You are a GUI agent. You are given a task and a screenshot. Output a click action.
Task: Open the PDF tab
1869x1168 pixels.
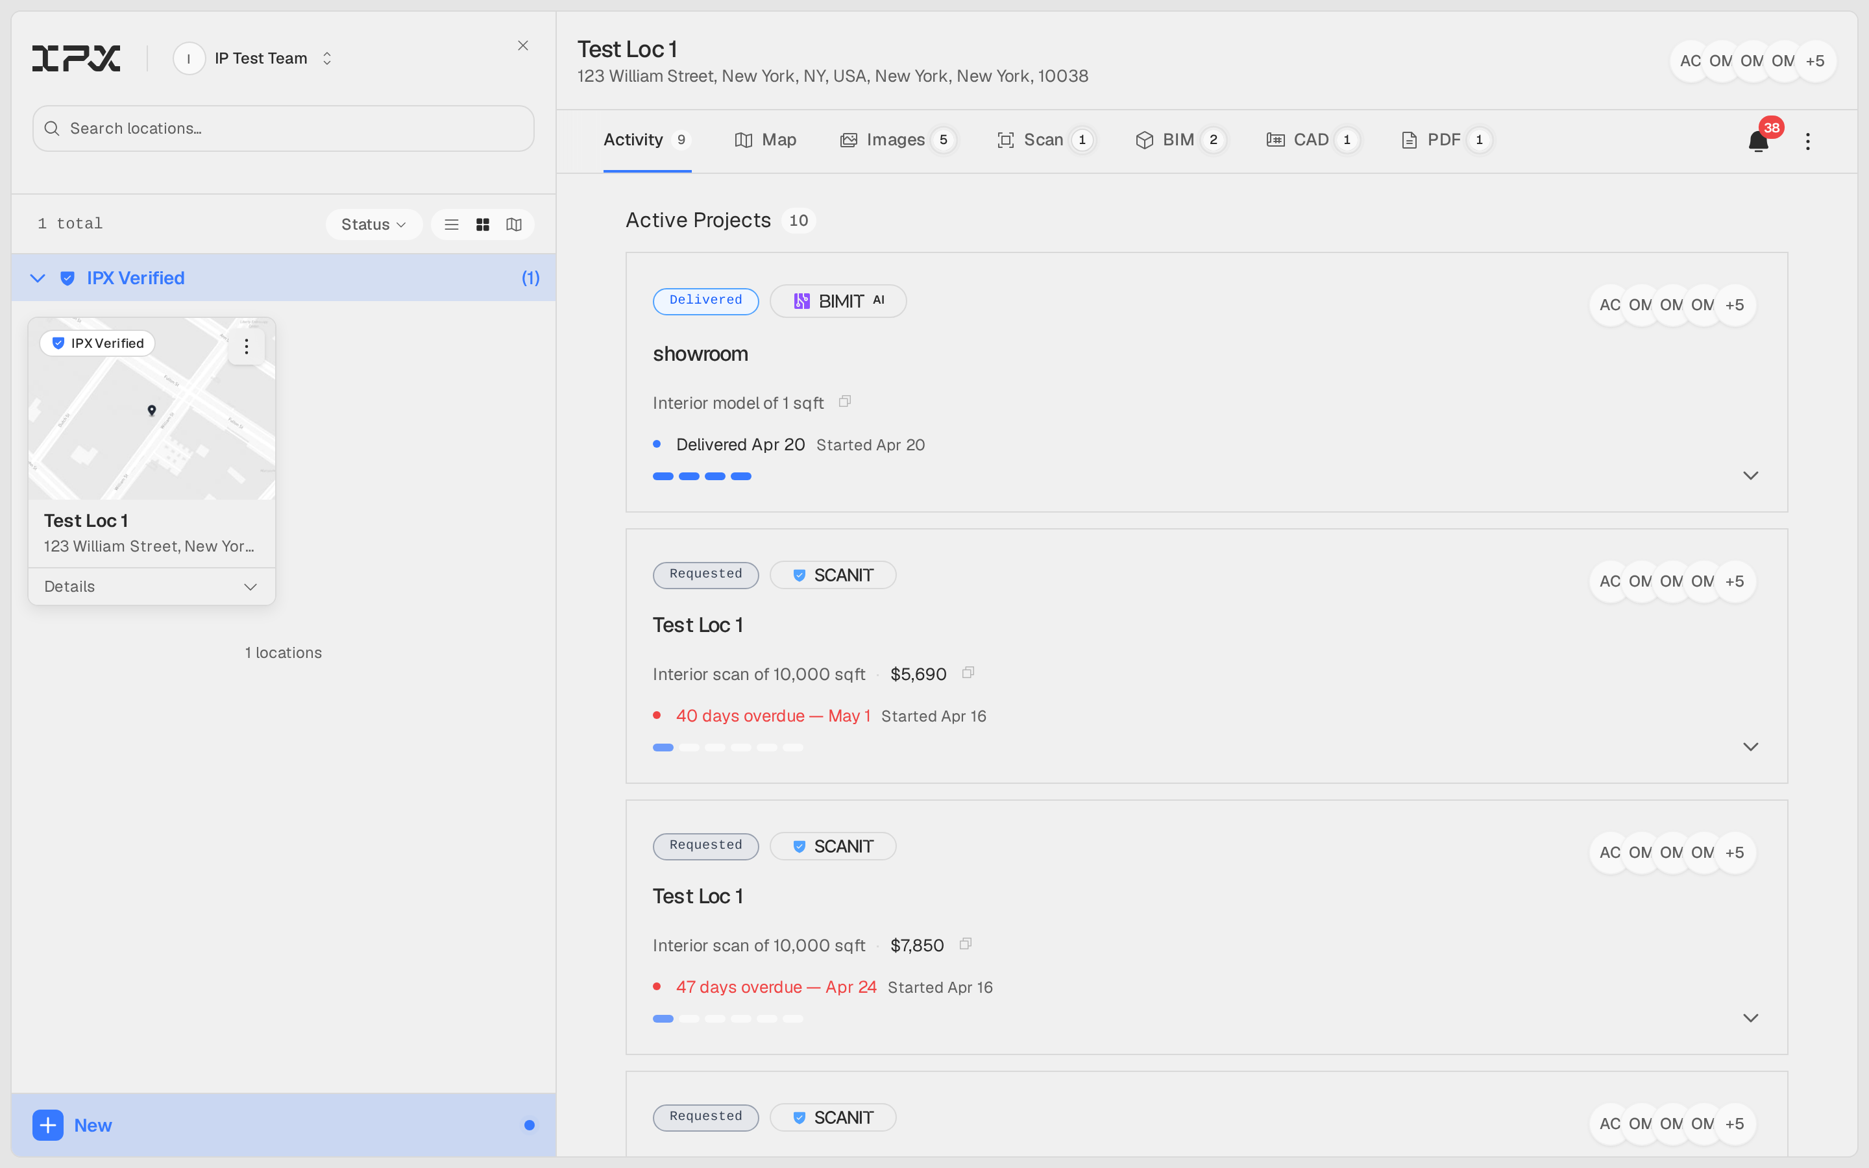(1446, 140)
